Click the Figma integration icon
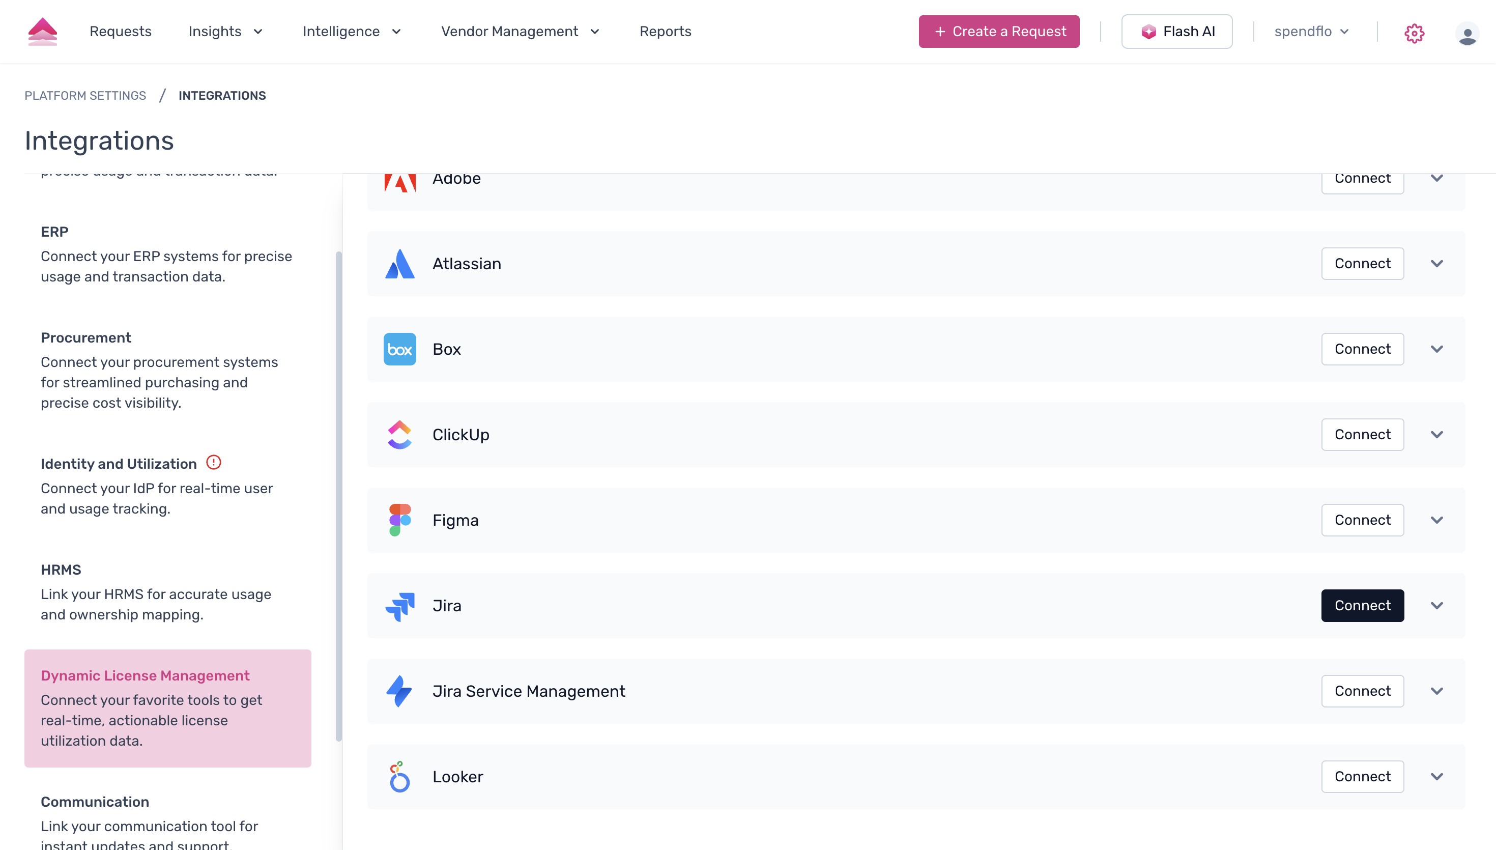Viewport: 1496px width, 850px height. click(x=400, y=520)
